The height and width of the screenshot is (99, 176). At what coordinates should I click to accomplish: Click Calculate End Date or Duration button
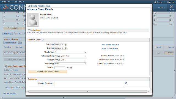pyautogui.click(x=48, y=71)
